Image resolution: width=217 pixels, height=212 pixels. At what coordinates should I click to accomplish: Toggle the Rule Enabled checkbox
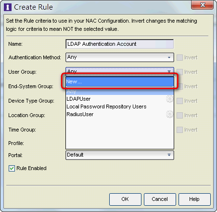coord(12,169)
